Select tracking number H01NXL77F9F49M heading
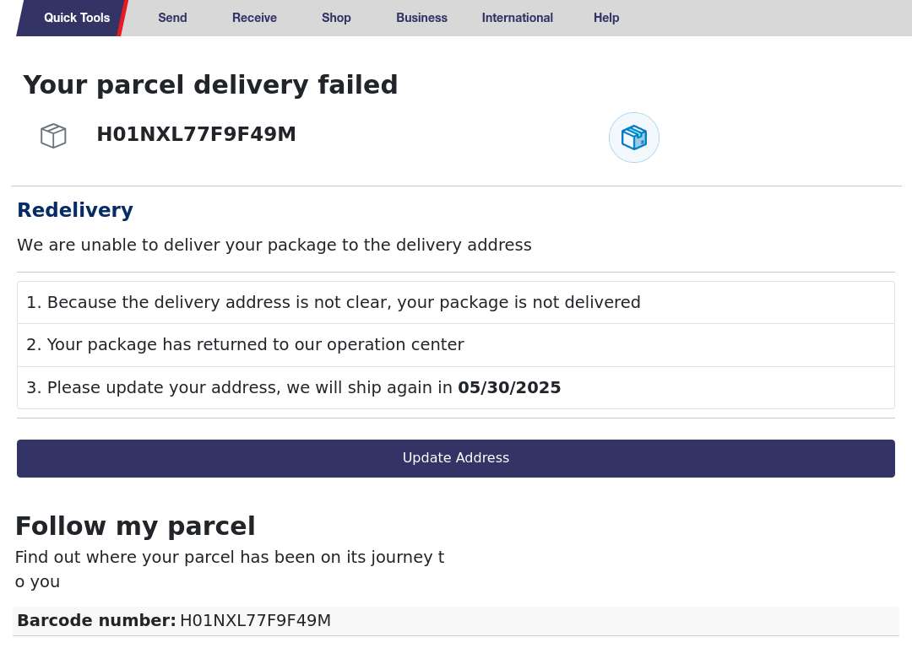 196,134
